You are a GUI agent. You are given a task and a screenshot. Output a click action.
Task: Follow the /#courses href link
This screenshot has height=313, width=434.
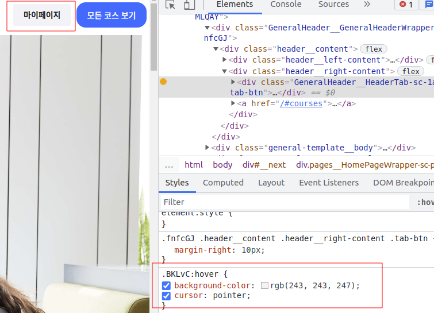[301, 103]
